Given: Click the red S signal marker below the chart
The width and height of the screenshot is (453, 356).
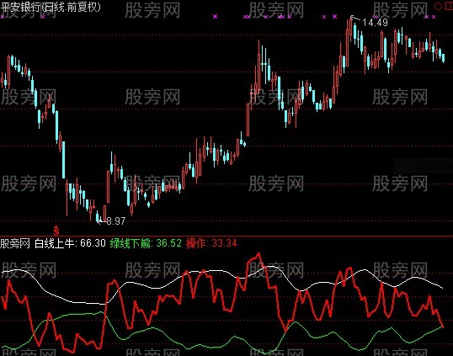Looking at the screenshot, I should pos(56,230).
